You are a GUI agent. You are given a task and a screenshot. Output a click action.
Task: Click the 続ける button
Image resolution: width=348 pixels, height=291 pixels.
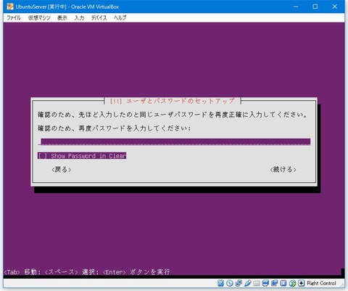[283, 169]
